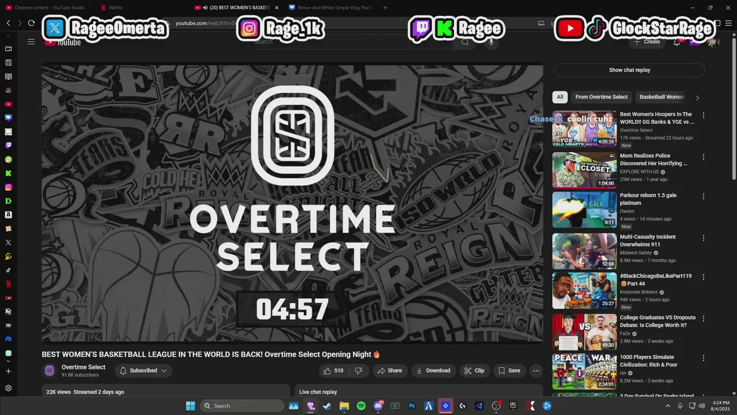Switch to Channel content YouTube Studio tab
The height and width of the screenshot is (415, 737).
click(49, 7)
